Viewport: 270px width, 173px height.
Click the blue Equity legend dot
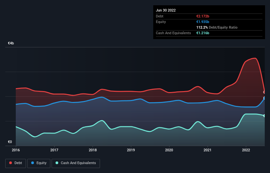pyautogui.click(x=33, y=163)
